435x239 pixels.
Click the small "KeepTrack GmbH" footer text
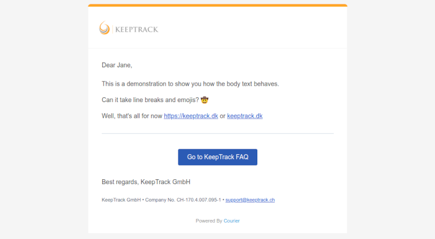pyautogui.click(x=121, y=200)
